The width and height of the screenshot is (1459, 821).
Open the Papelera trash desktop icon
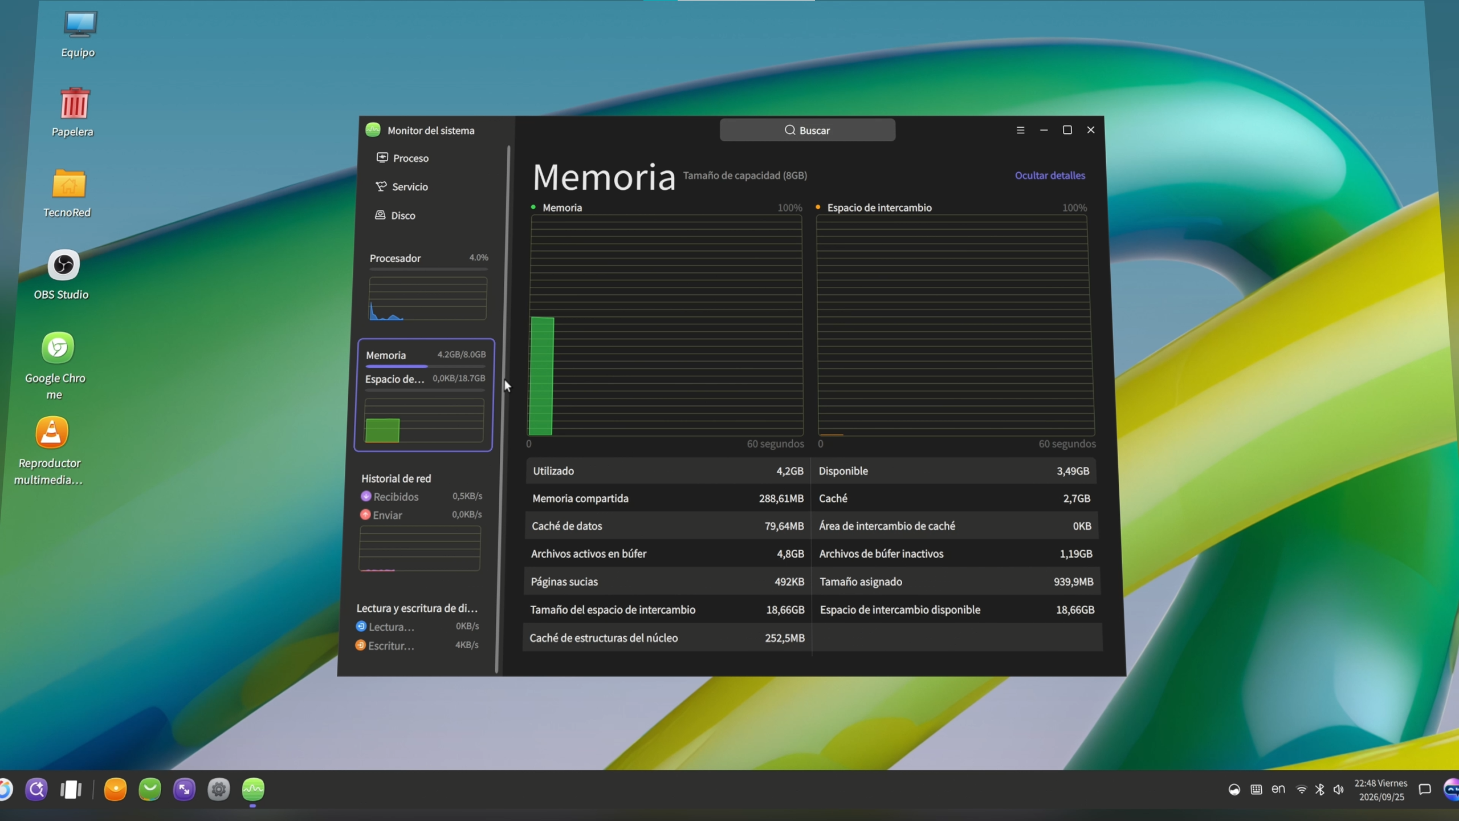coord(73,112)
